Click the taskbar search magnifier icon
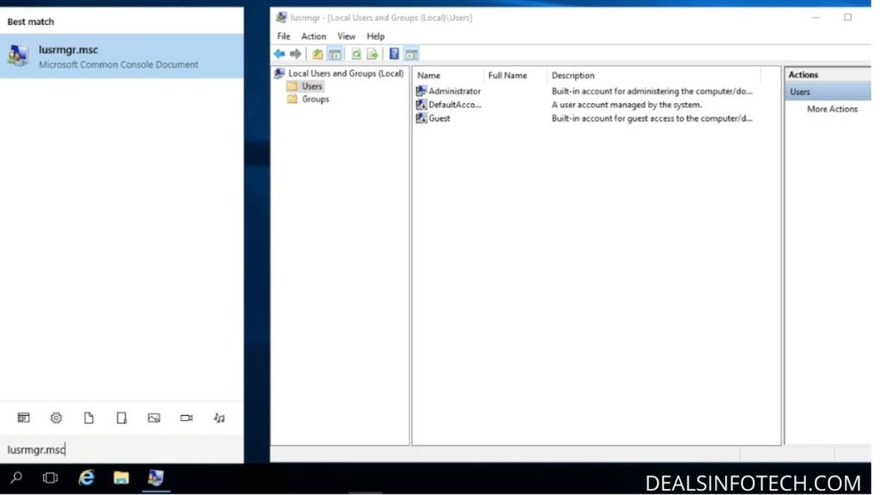Screen dimensions: 880x495 [16, 478]
